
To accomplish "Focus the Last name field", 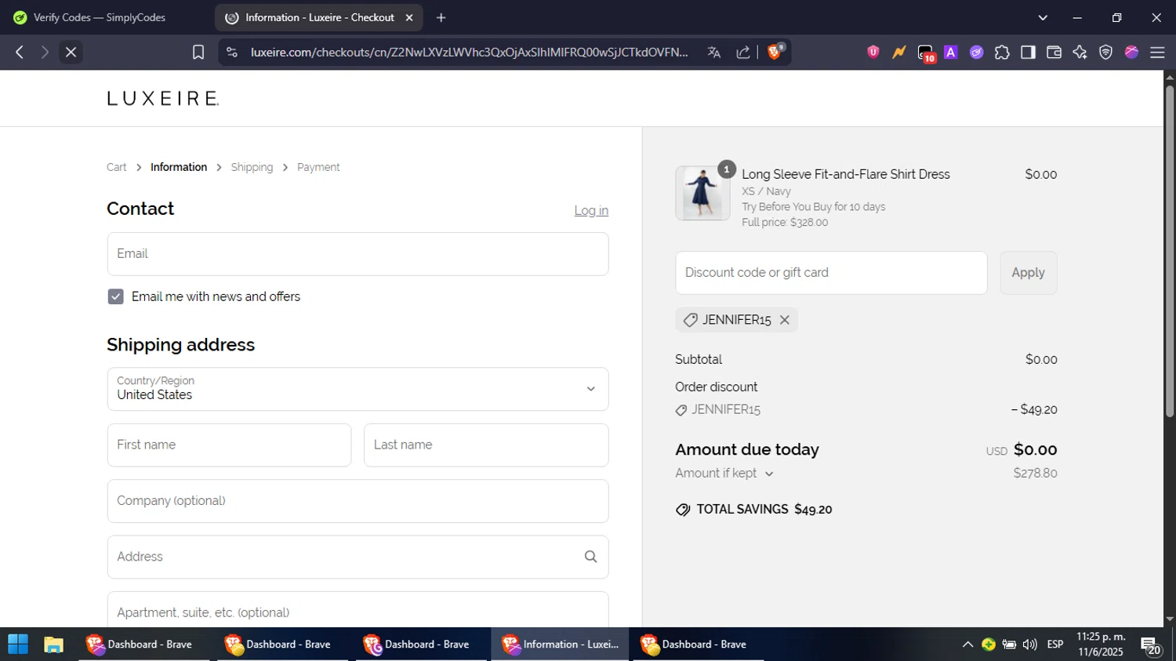I will 486,445.
